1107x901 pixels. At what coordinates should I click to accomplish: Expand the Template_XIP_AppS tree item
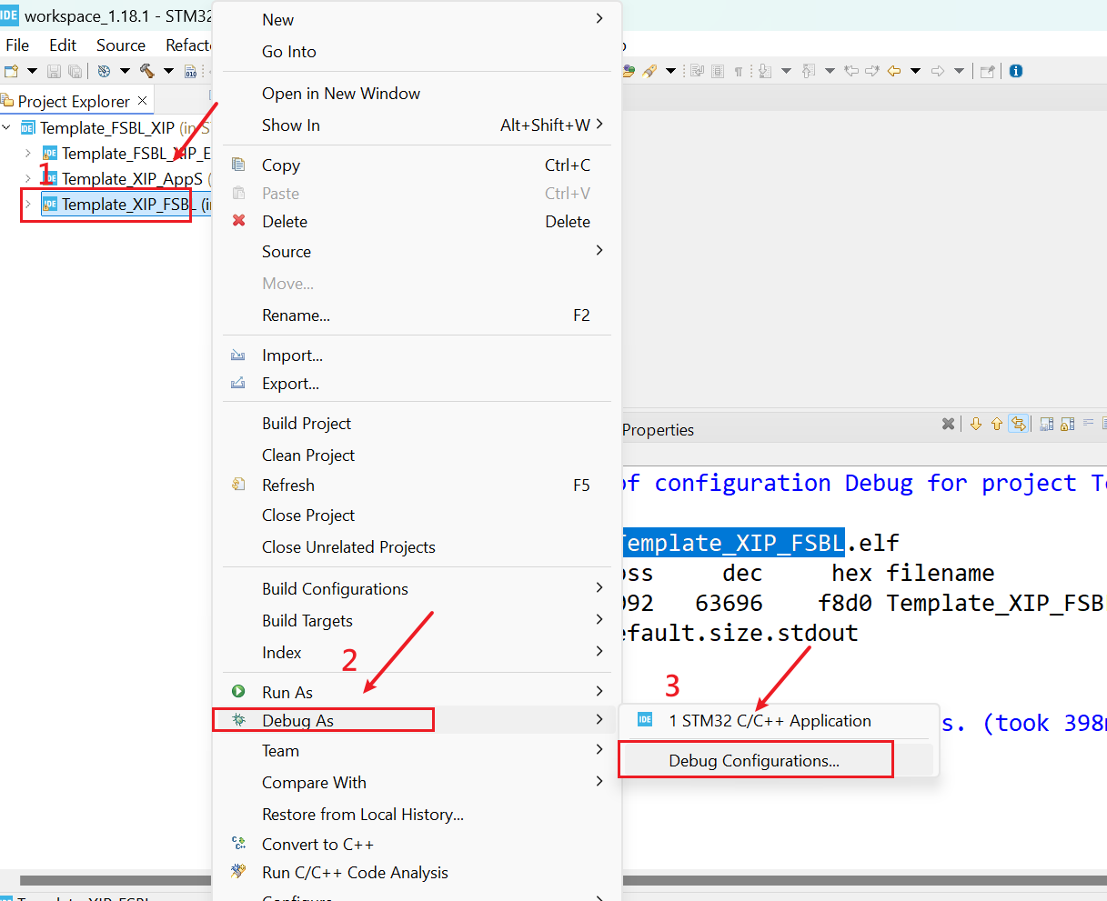pyautogui.click(x=28, y=178)
